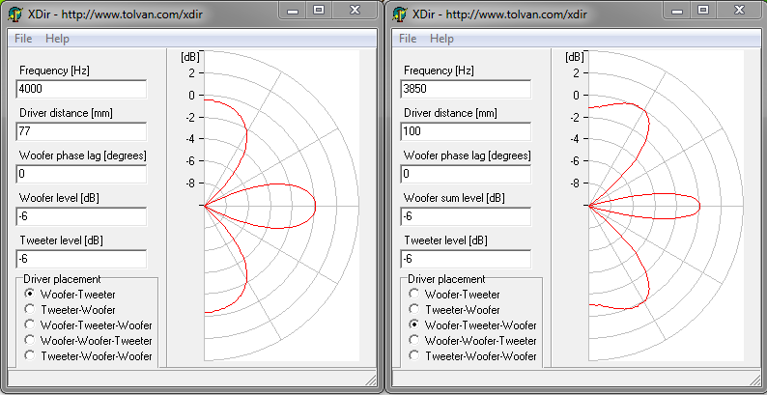This screenshot has width=767, height=395.
Task: Click 'Driver distance [mm]' label in right window
Action: pyautogui.click(x=450, y=113)
